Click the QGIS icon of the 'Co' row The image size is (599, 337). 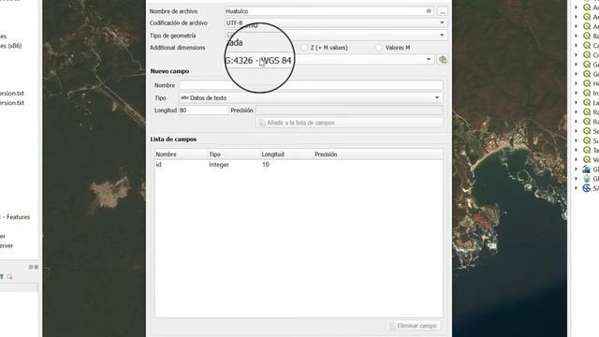coord(587,46)
